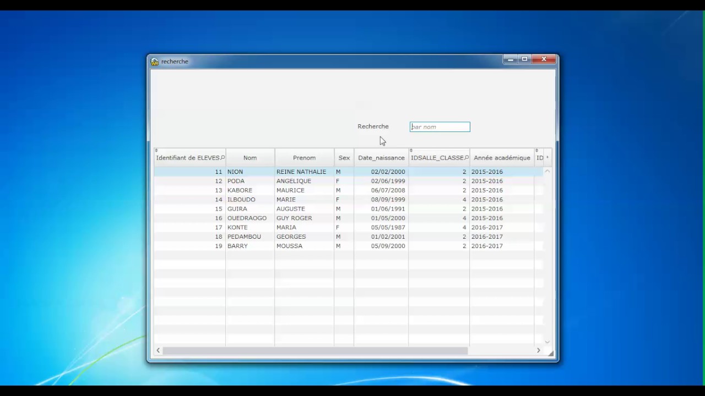Select the row with name OUEDRAOGO

[x=348, y=218]
